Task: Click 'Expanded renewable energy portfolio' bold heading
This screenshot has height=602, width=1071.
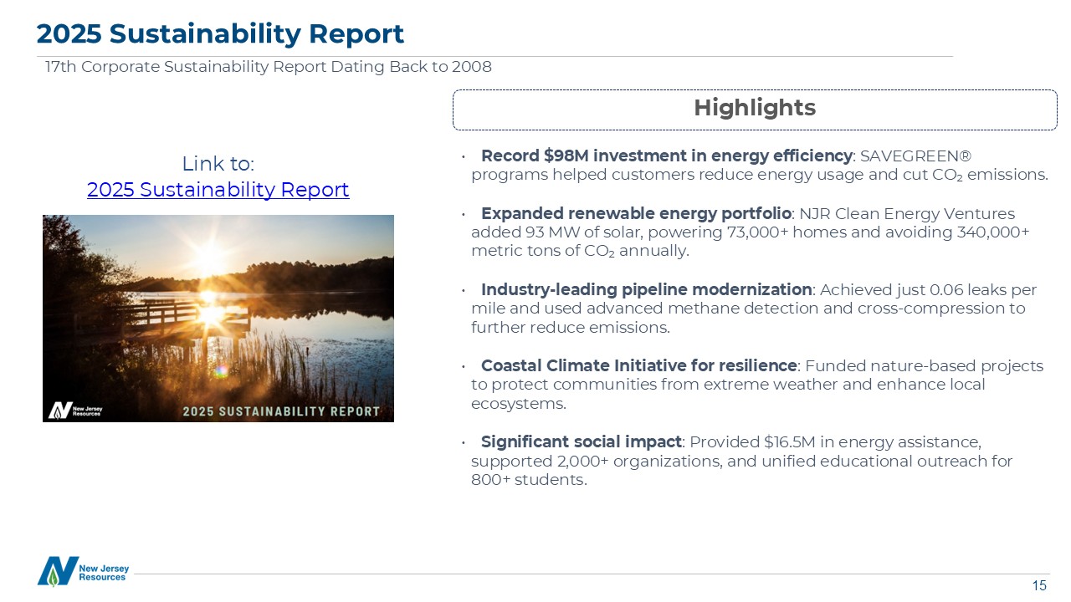Action: pyautogui.click(x=636, y=214)
